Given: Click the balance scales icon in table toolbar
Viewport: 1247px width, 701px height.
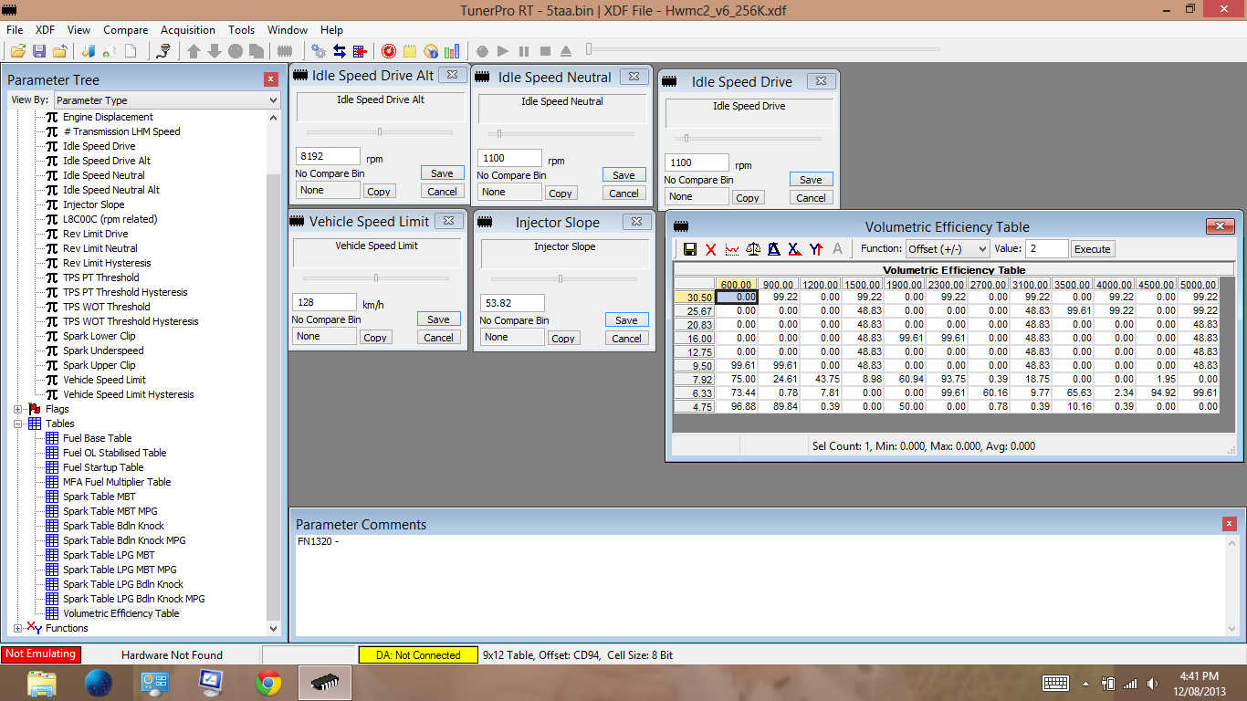Looking at the screenshot, I should click(x=753, y=249).
